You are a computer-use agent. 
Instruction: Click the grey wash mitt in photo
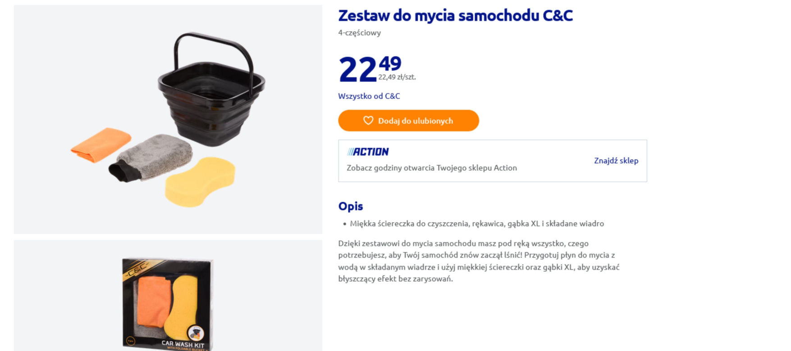(151, 157)
